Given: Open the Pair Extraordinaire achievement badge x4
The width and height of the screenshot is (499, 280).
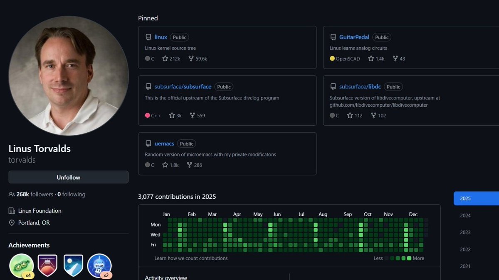Looking at the screenshot, I should 21,266.
